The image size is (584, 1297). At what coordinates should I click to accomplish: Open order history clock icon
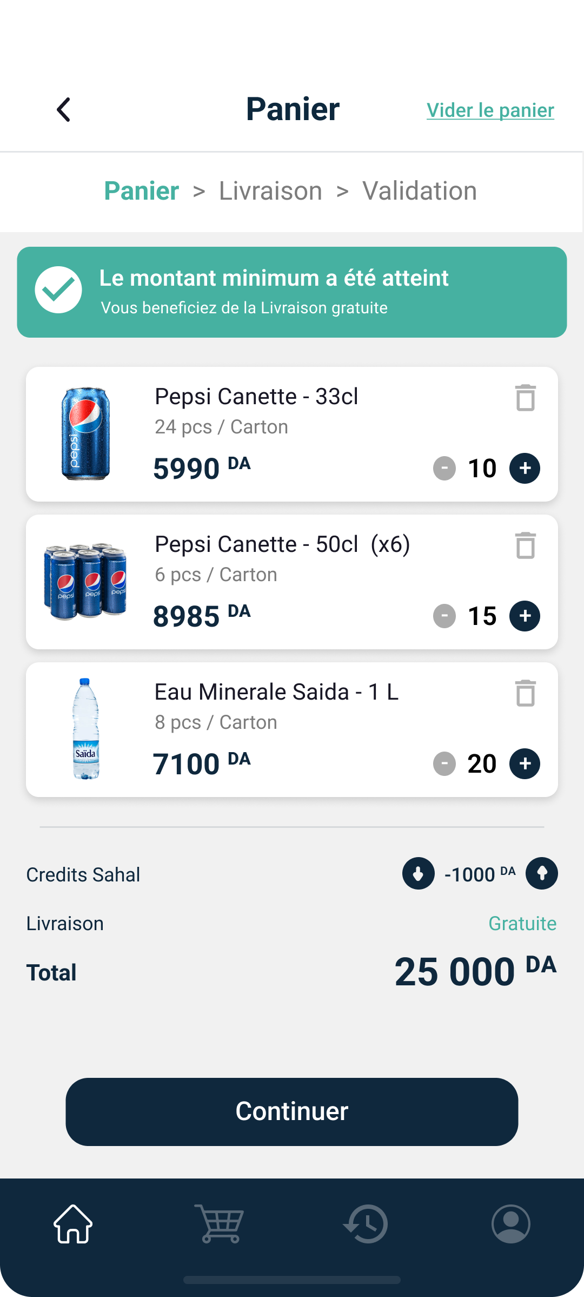click(366, 1224)
